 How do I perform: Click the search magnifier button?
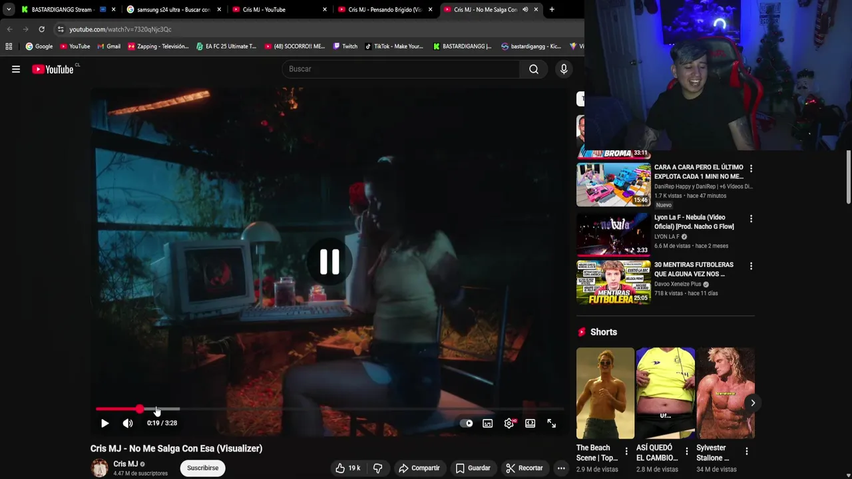coord(534,69)
